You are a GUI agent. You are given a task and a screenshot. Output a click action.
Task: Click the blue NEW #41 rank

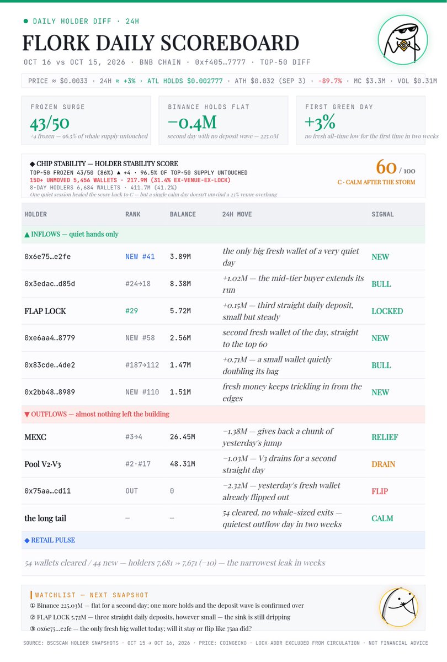[x=140, y=257]
